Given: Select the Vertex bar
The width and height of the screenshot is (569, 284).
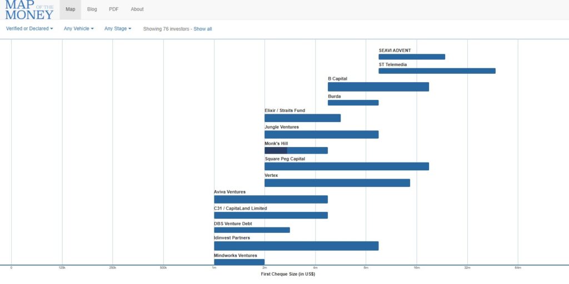Looking at the screenshot, I should (x=337, y=183).
